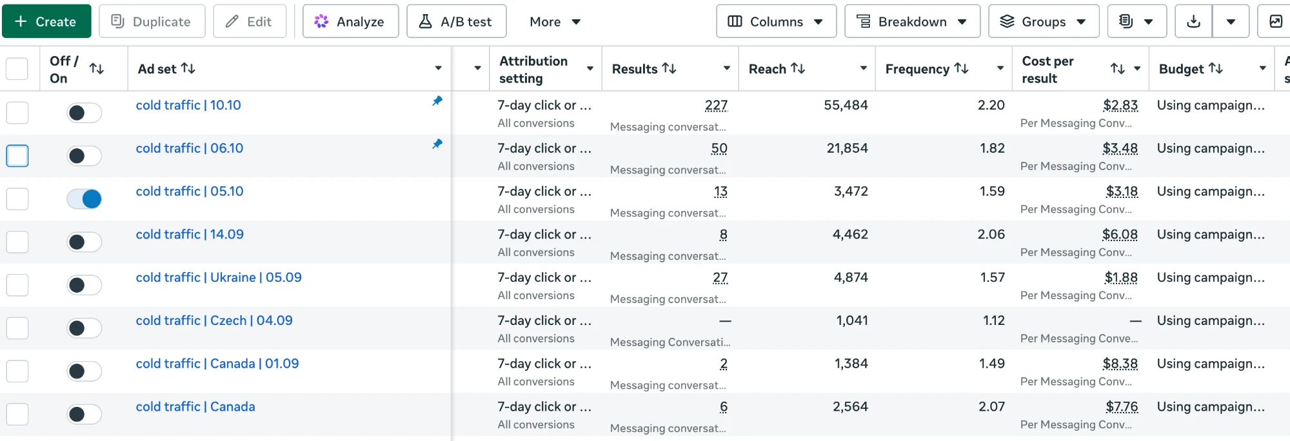The height and width of the screenshot is (441, 1290).
Task: Open cold traffic | Canada | 01.09 link
Action: coord(217,364)
